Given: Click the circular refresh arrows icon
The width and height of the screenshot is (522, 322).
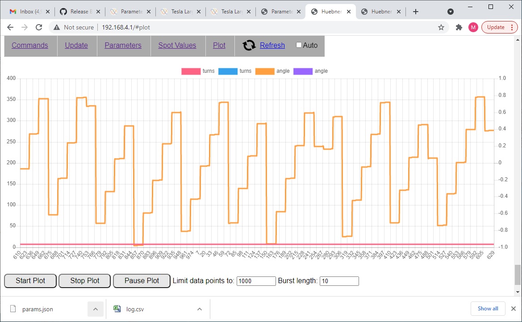Looking at the screenshot, I should [249, 45].
